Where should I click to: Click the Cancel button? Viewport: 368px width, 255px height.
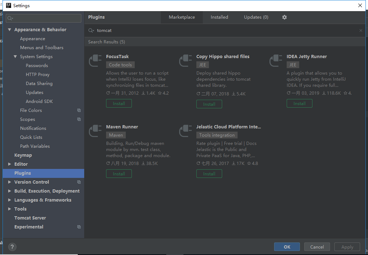point(317,247)
